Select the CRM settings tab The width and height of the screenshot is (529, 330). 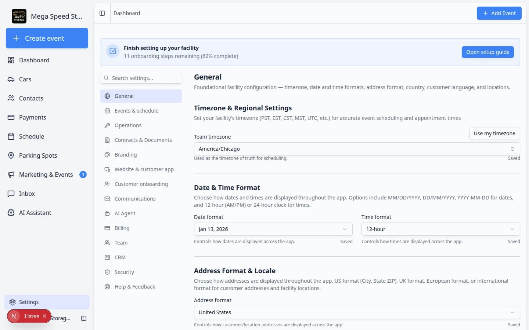click(141, 257)
